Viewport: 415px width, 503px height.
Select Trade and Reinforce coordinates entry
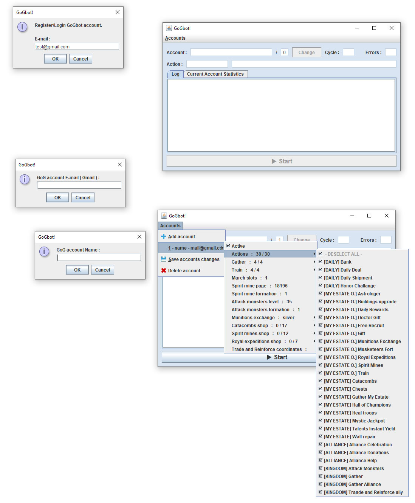click(x=270, y=349)
